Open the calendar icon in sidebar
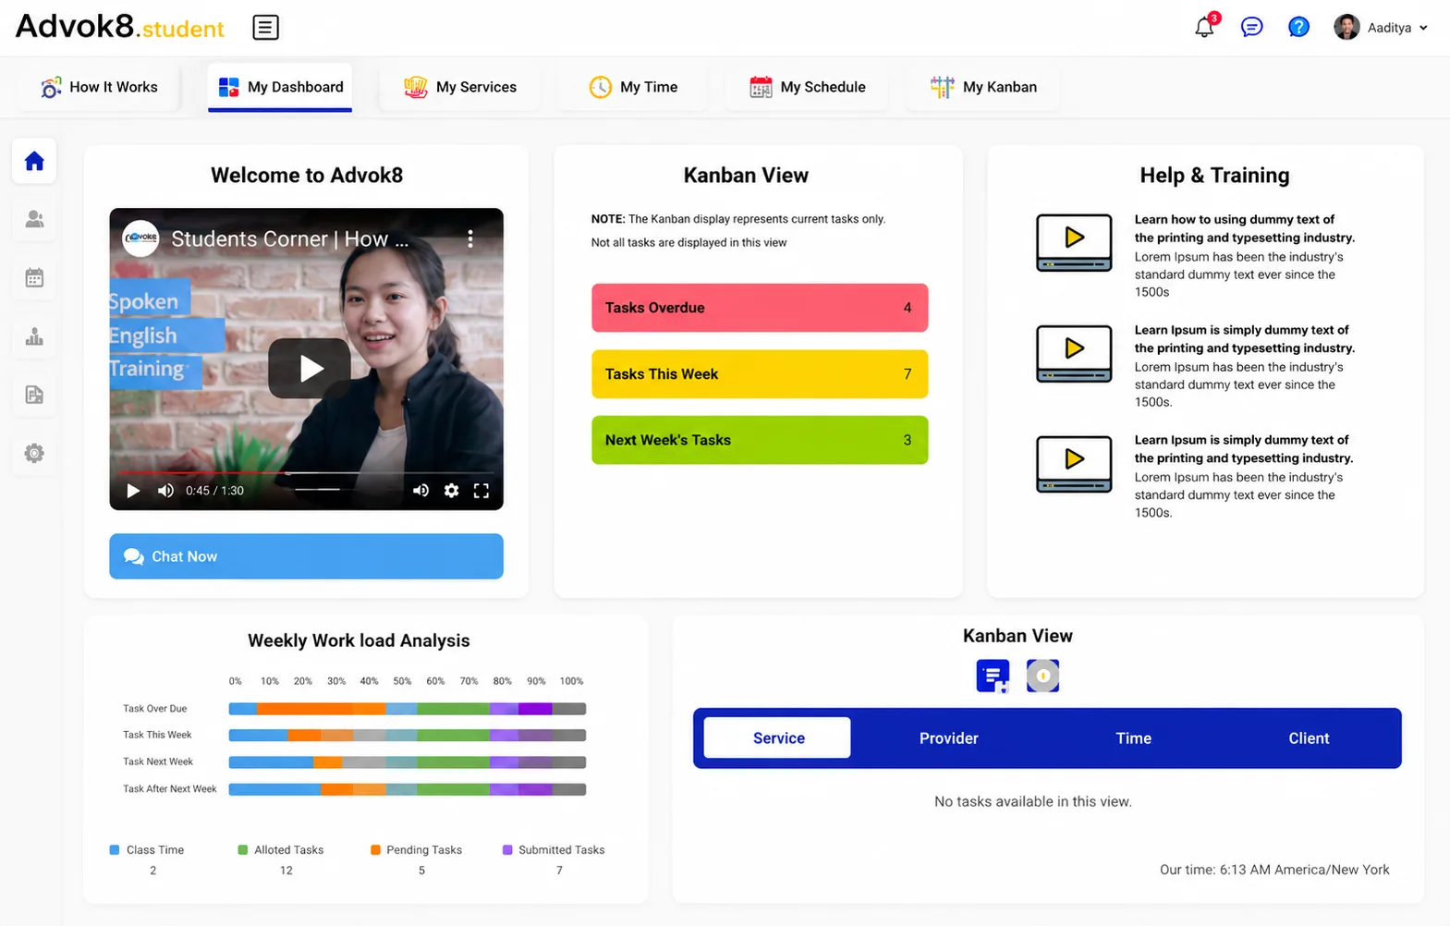 point(34,278)
